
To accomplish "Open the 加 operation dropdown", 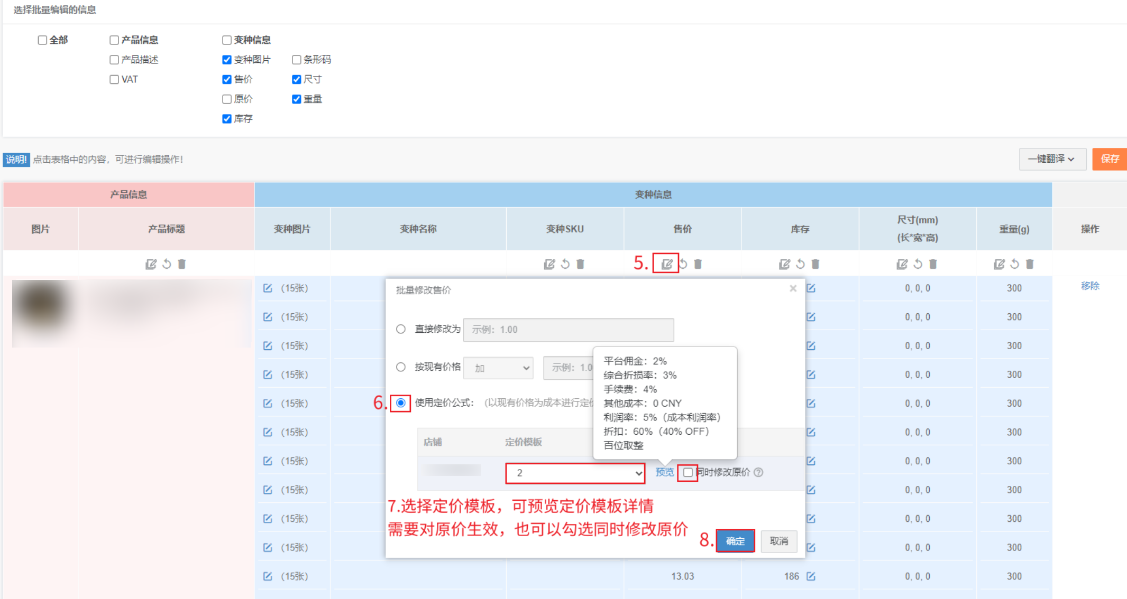I will coord(498,368).
